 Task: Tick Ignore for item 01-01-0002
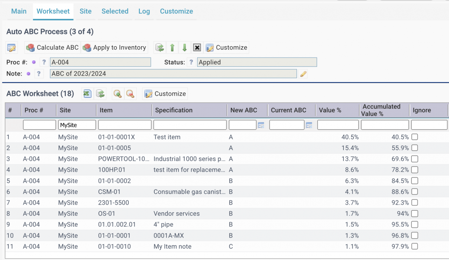tap(415, 181)
